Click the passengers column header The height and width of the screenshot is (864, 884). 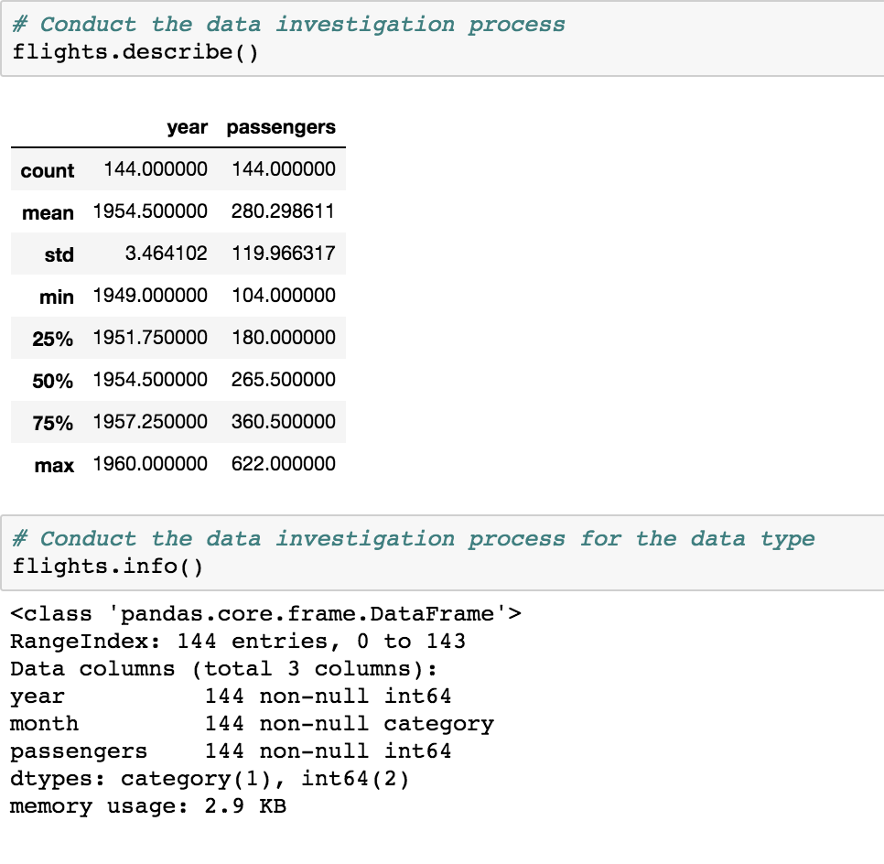283,127
